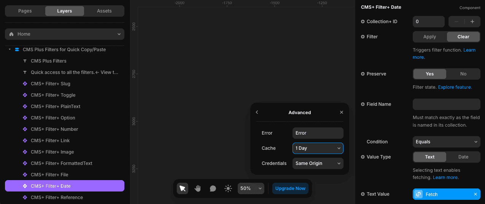Activate the comment tool
This screenshot has height=204, width=485.
point(213,188)
